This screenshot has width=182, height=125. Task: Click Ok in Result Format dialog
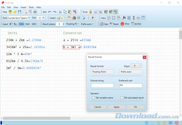(135, 107)
